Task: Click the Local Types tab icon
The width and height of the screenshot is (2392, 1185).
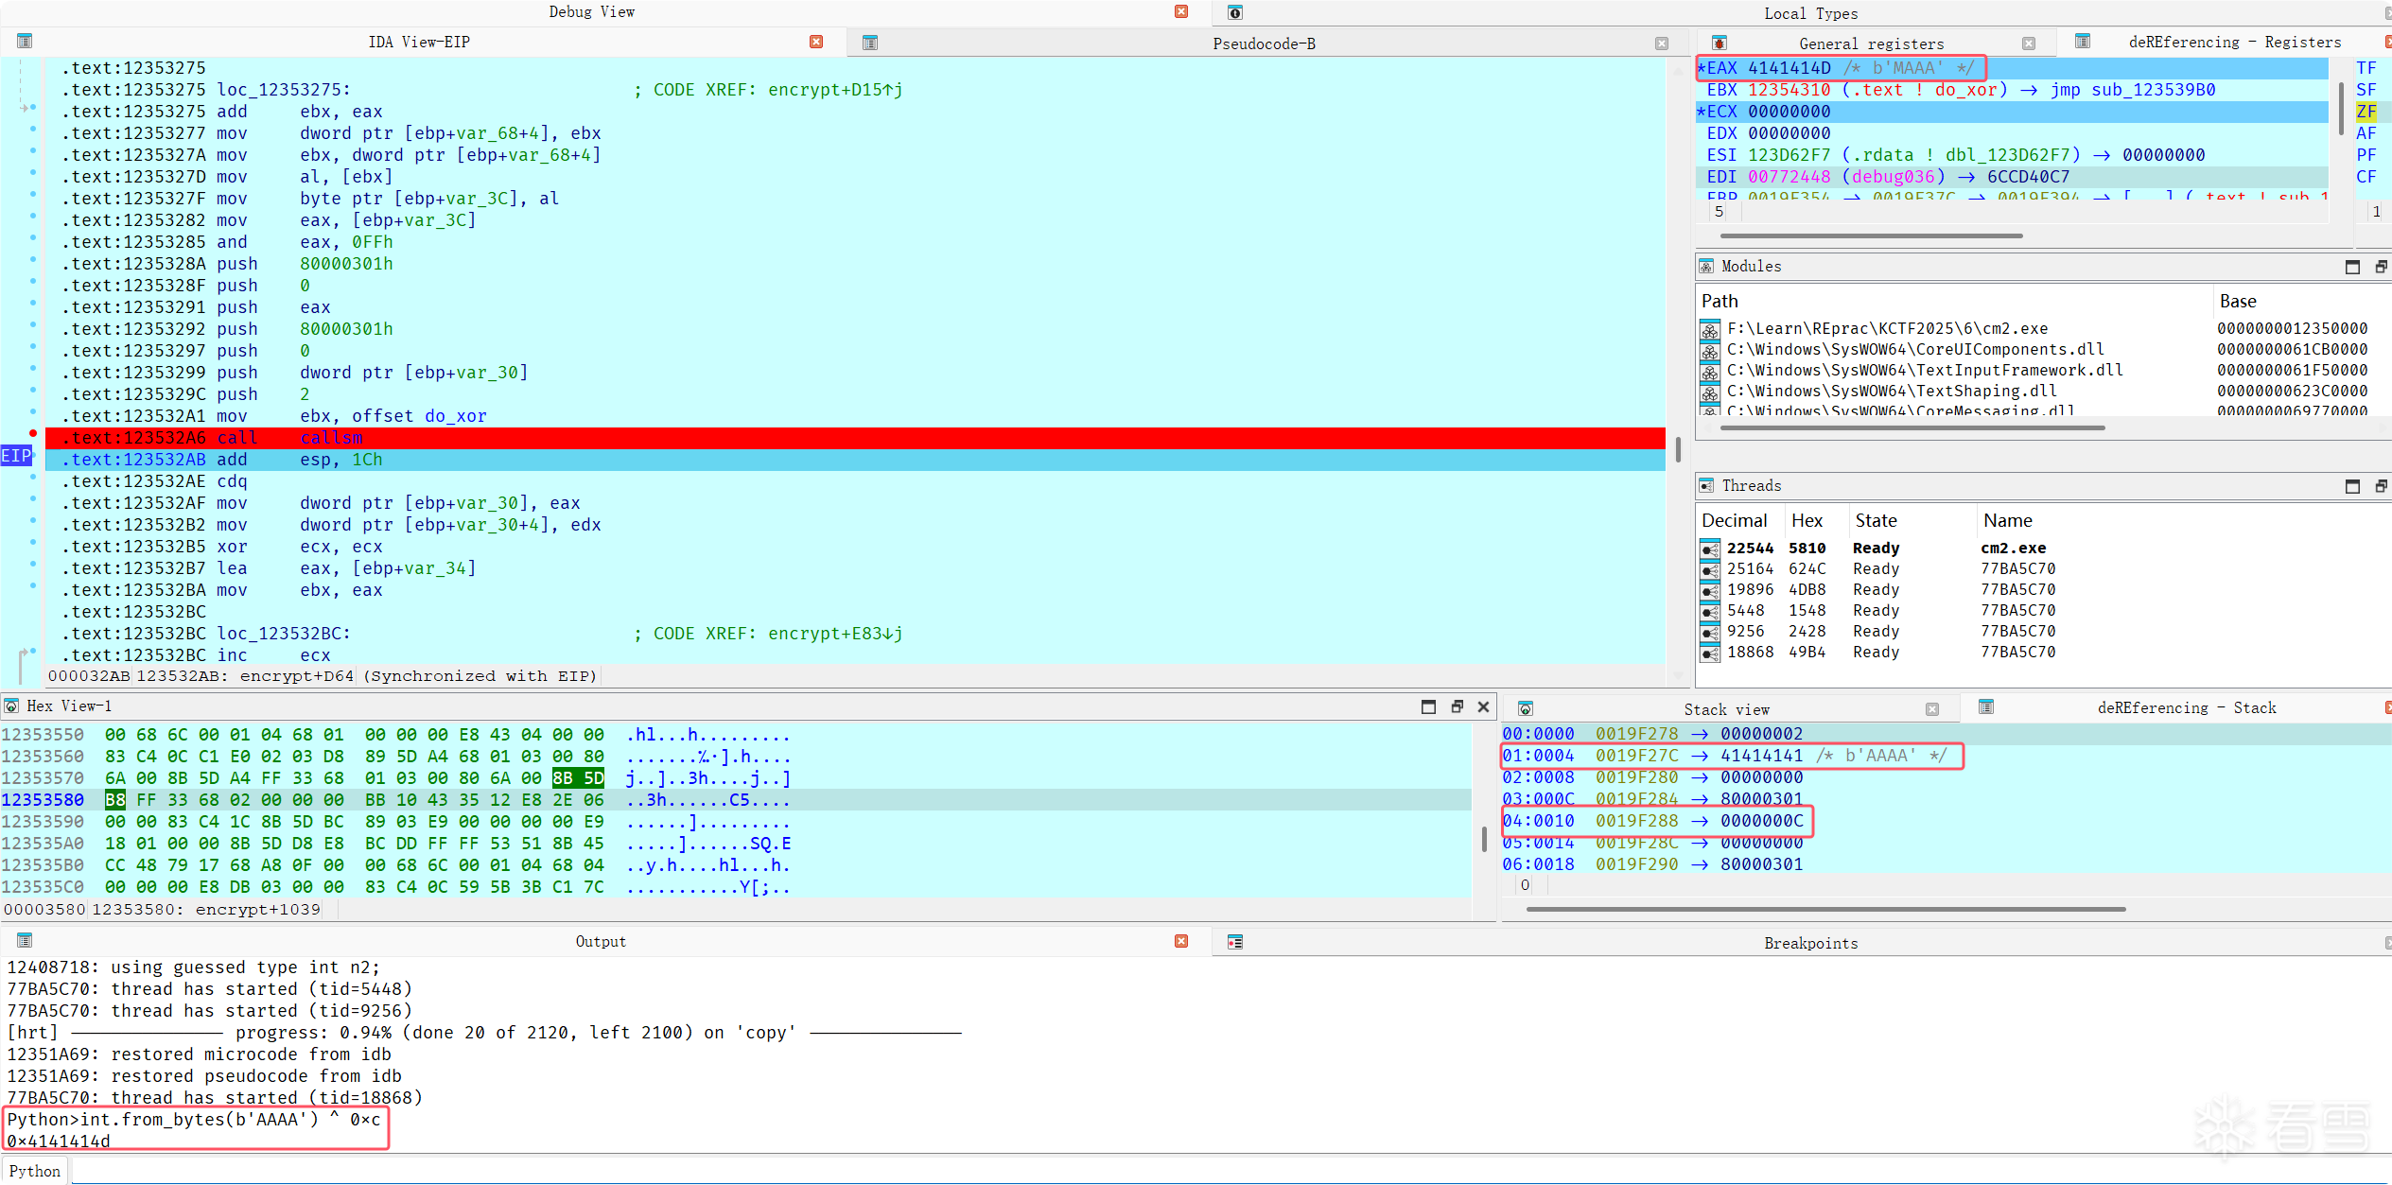Action: pyautogui.click(x=1235, y=13)
